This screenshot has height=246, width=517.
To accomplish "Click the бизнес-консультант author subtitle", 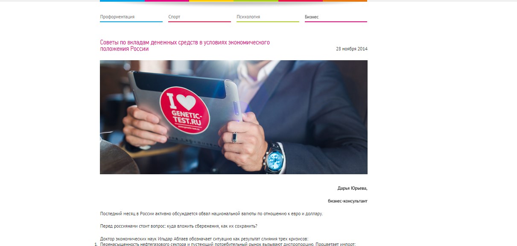I will pyautogui.click(x=348, y=201).
